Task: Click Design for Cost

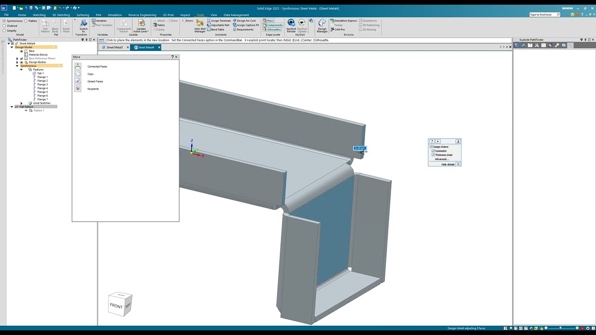Action: [244, 20]
